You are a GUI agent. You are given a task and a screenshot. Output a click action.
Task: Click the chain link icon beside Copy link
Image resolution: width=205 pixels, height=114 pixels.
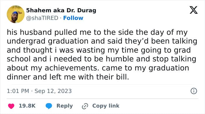[85, 106]
